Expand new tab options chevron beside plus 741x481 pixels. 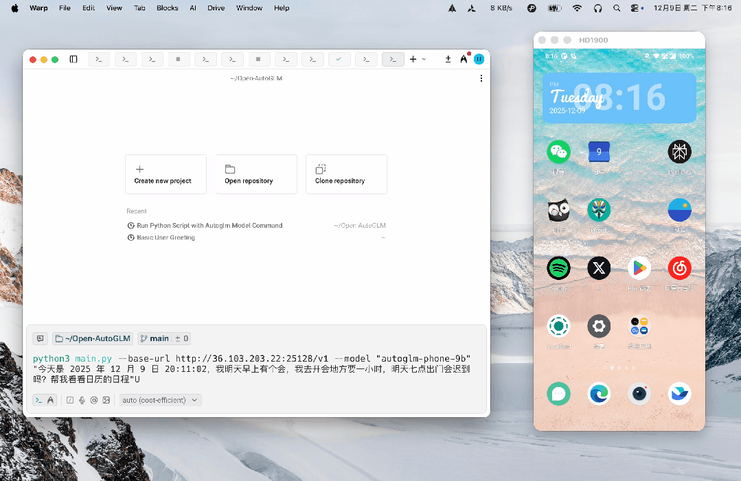click(x=424, y=60)
